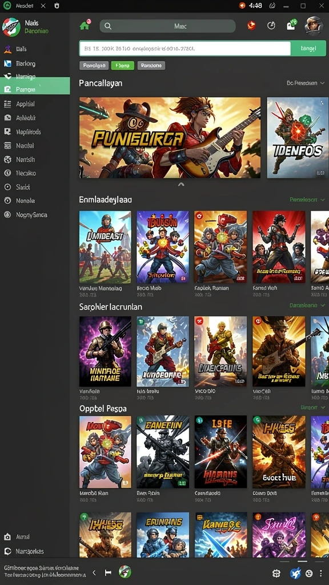Expand the dropdown beside Pancallayan heading

click(x=306, y=83)
